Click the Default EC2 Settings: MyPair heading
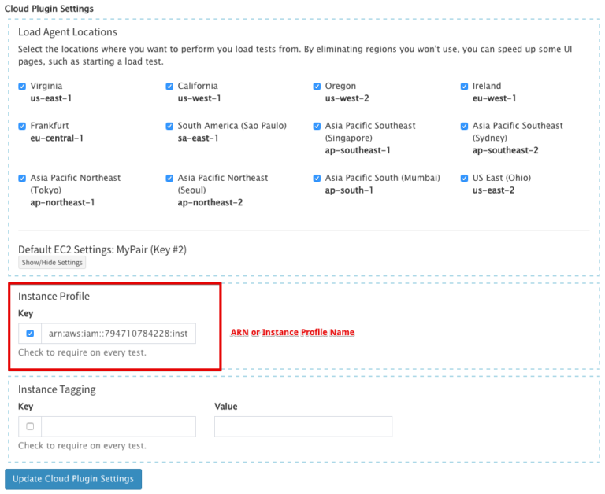The width and height of the screenshot is (605, 494). click(x=102, y=249)
